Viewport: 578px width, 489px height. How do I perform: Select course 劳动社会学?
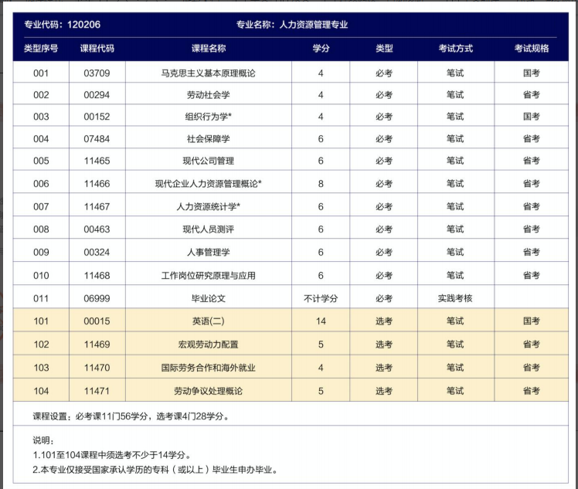(209, 95)
